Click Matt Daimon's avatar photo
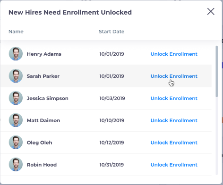The image size is (223, 185). (16, 120)
